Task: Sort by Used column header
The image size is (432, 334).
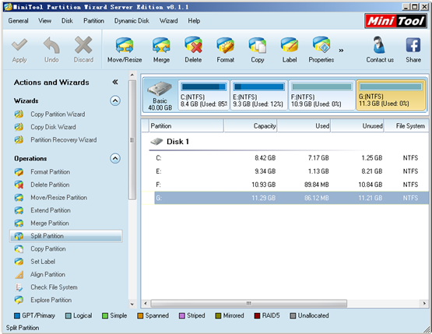Action: (x=304, y=126)
